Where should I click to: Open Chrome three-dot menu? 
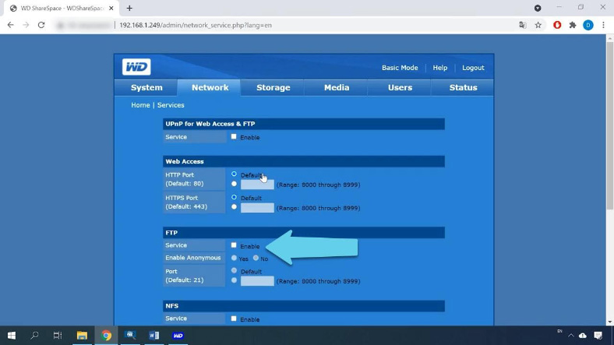(603, 25)
